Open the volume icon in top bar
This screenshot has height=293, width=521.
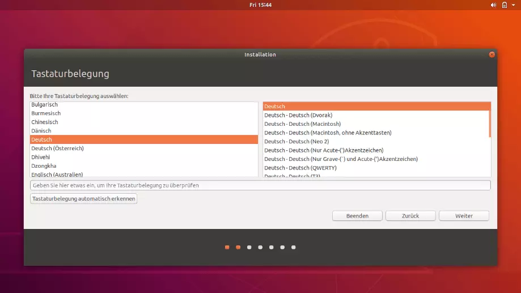click(493, 5)
